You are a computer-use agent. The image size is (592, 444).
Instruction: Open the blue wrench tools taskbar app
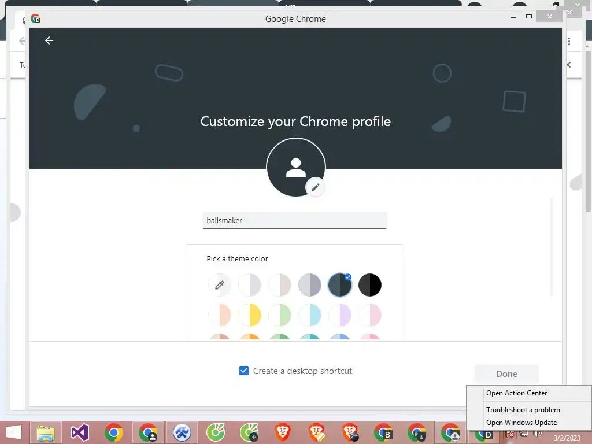(x=182, y=432)
